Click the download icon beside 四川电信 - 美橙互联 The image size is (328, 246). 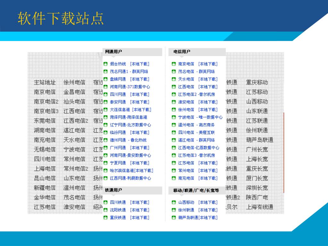tap(174, 133)
